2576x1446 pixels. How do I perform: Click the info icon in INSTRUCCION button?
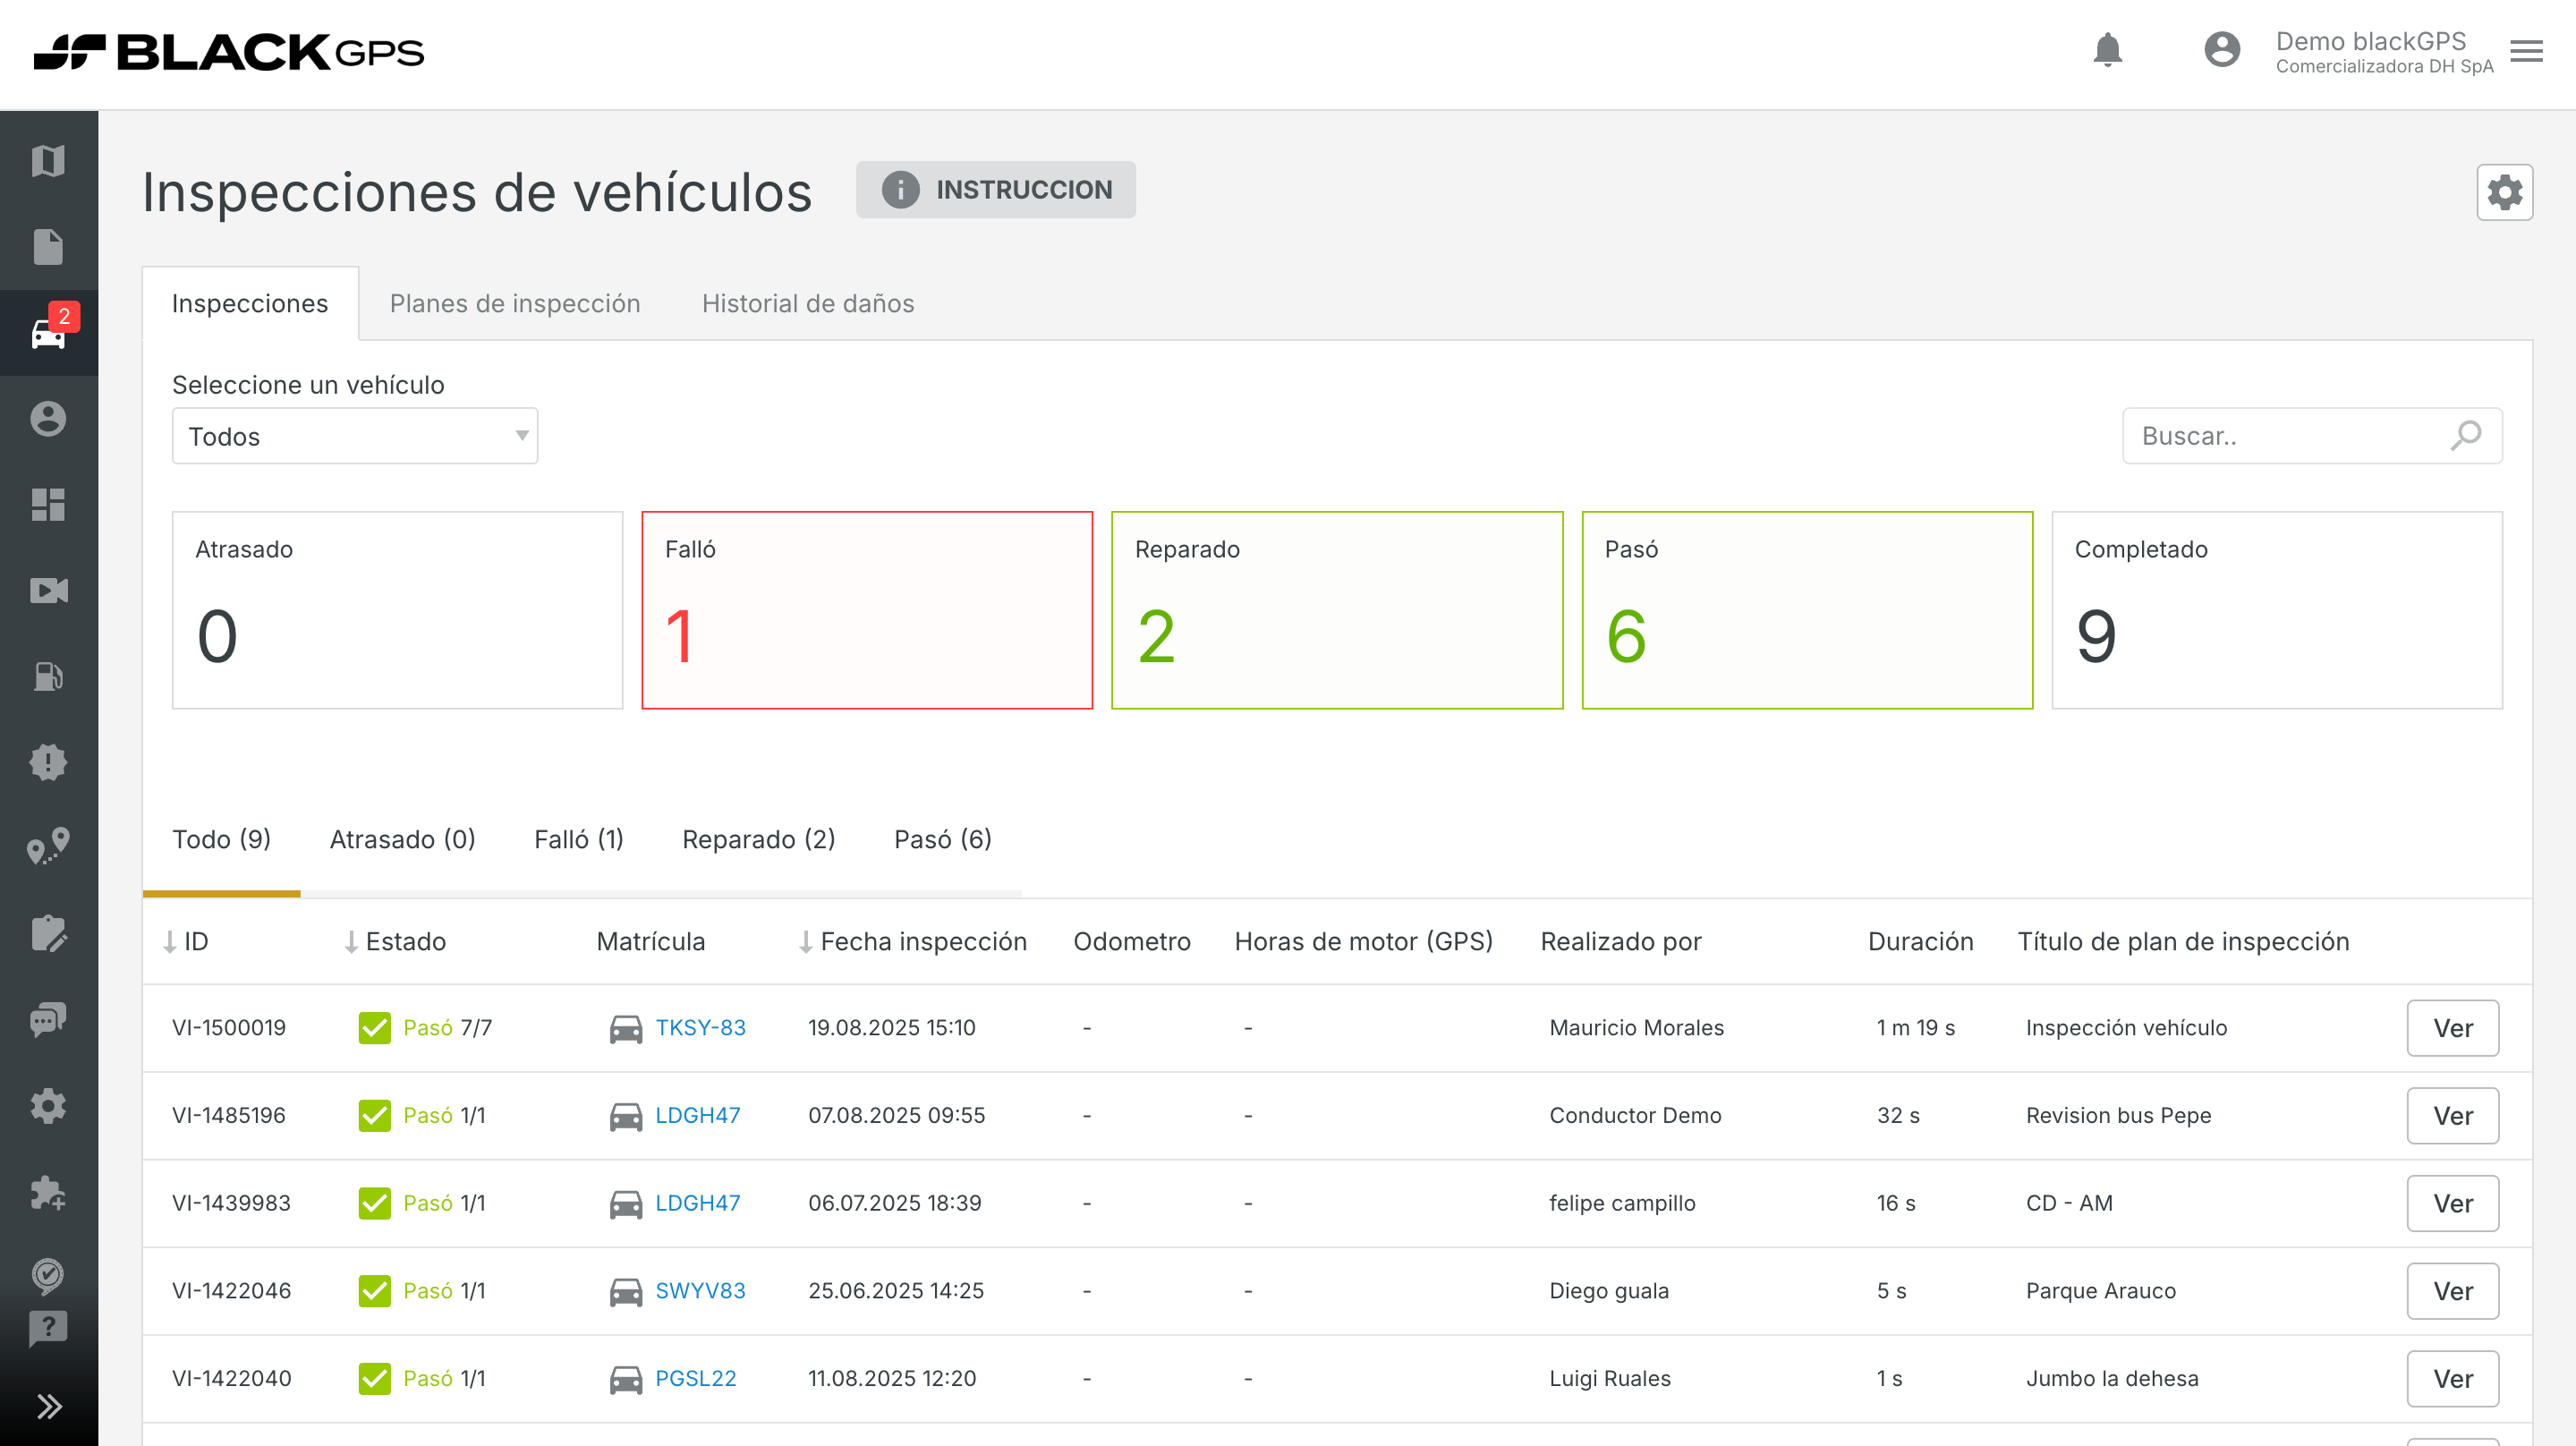click(x=900, y=190)
